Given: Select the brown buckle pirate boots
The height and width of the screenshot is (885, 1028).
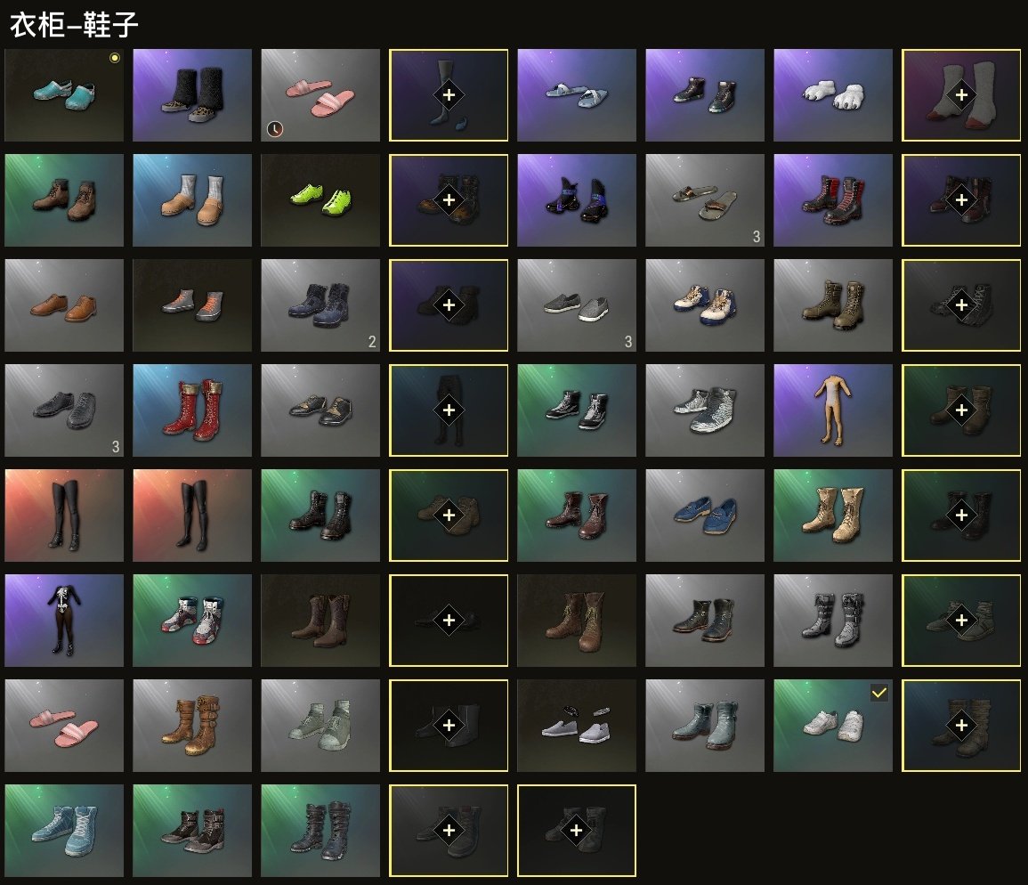Looking at the screenshot, I should (x=192, y=725).
